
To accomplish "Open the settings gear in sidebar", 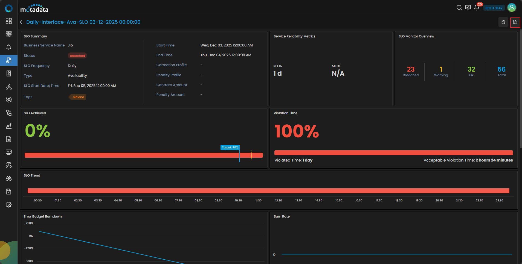I will pos(9,205).
